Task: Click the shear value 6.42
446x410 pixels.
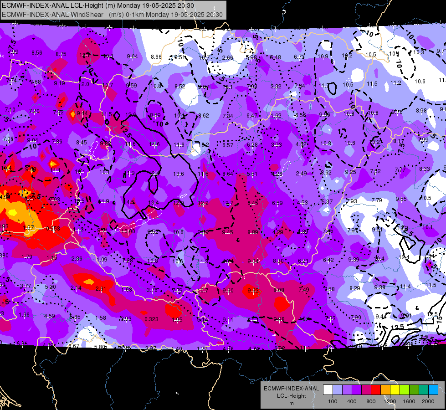Action: tap(328, 260)
